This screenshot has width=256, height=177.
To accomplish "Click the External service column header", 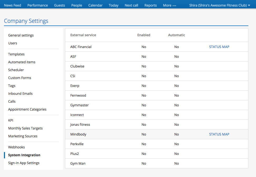I will click(x=83, y=35).
